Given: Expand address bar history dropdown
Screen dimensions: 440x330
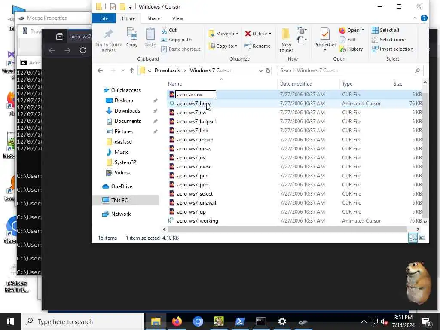Looking at the screenshot, I should (x=261, y=70).
